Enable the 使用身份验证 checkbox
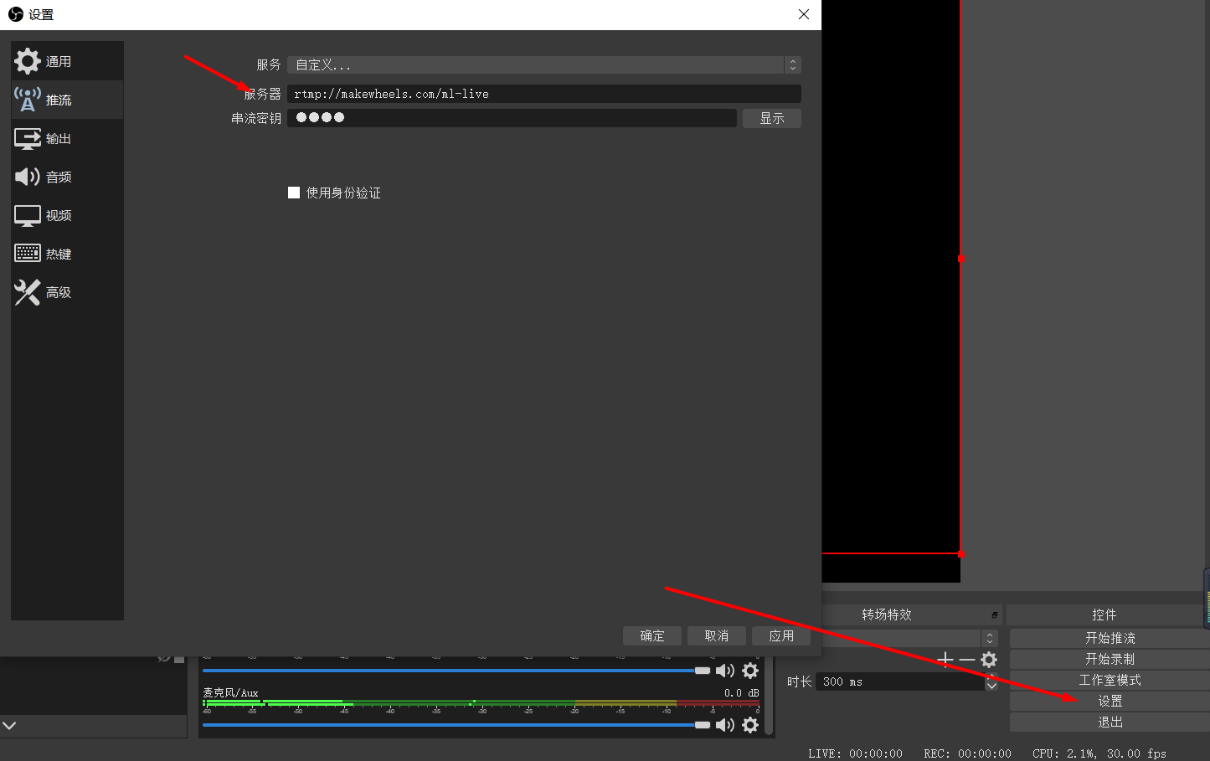The width and height of the screenshot is (1210, 761). tap(294, 193)
